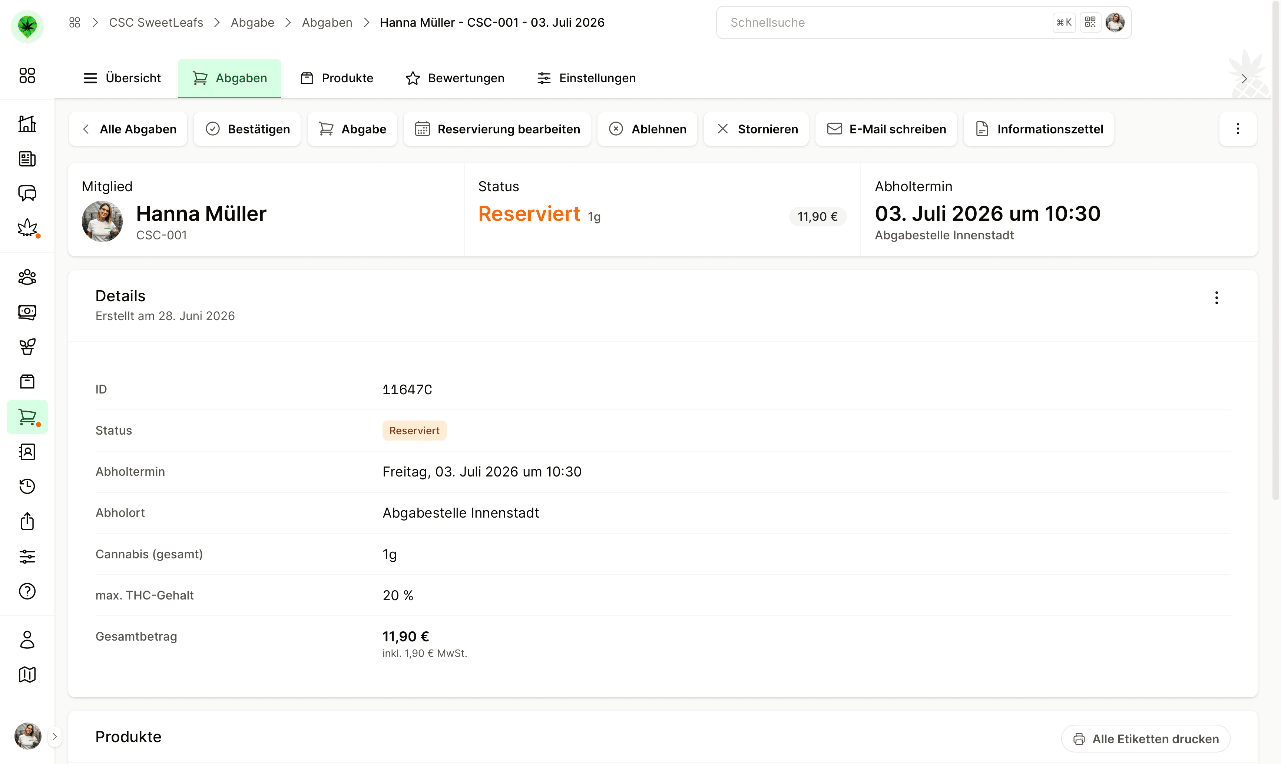Show more tabs with right chevron
Image resolution: width=1281 pixels, height=764 pixels.
[x=1244, y=78]
